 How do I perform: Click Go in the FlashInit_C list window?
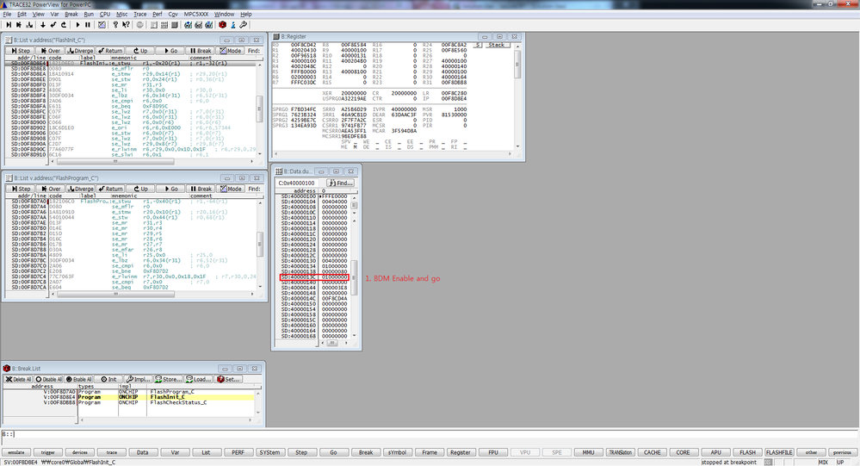170,51
